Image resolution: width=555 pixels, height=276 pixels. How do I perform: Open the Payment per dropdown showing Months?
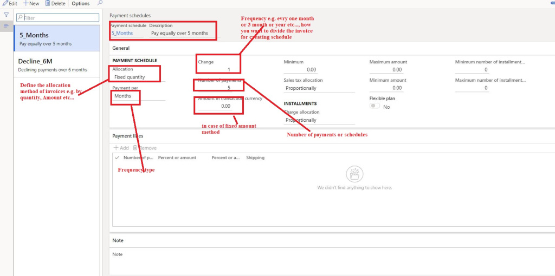pos(138,96)
